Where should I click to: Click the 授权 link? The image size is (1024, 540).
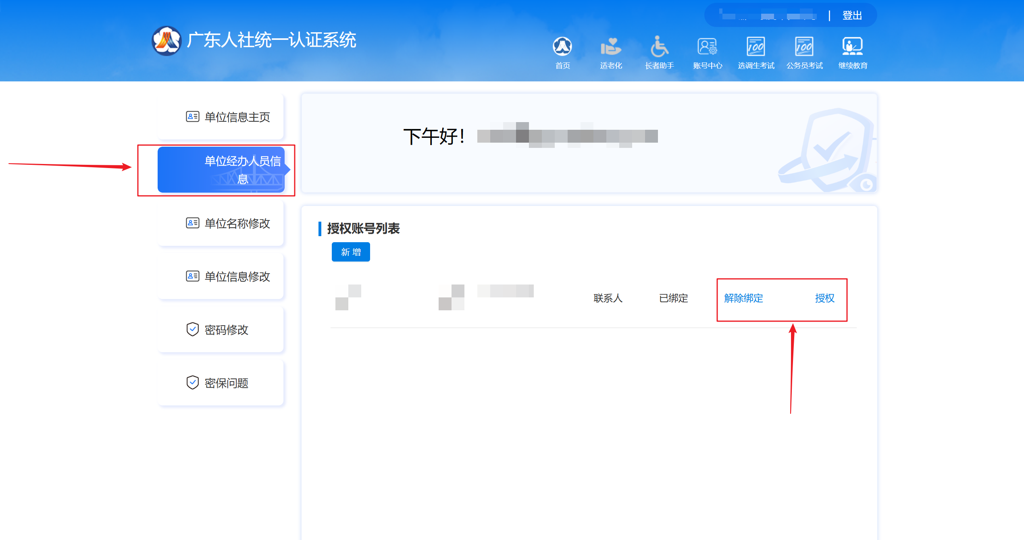pyautogui.click(x=824, y=298)
